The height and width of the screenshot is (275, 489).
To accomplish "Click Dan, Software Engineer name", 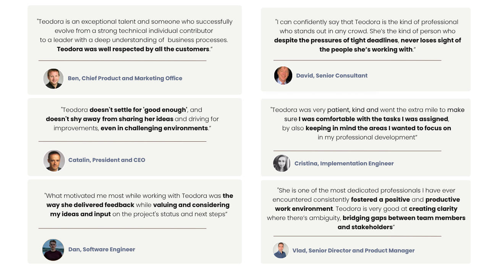I will (x=102, y=249).
